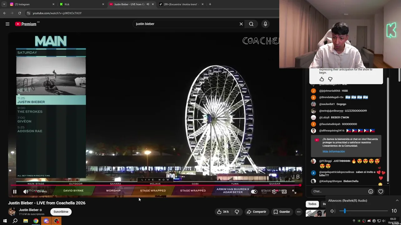Enter fullscreen mode in the player

(294, 192)
